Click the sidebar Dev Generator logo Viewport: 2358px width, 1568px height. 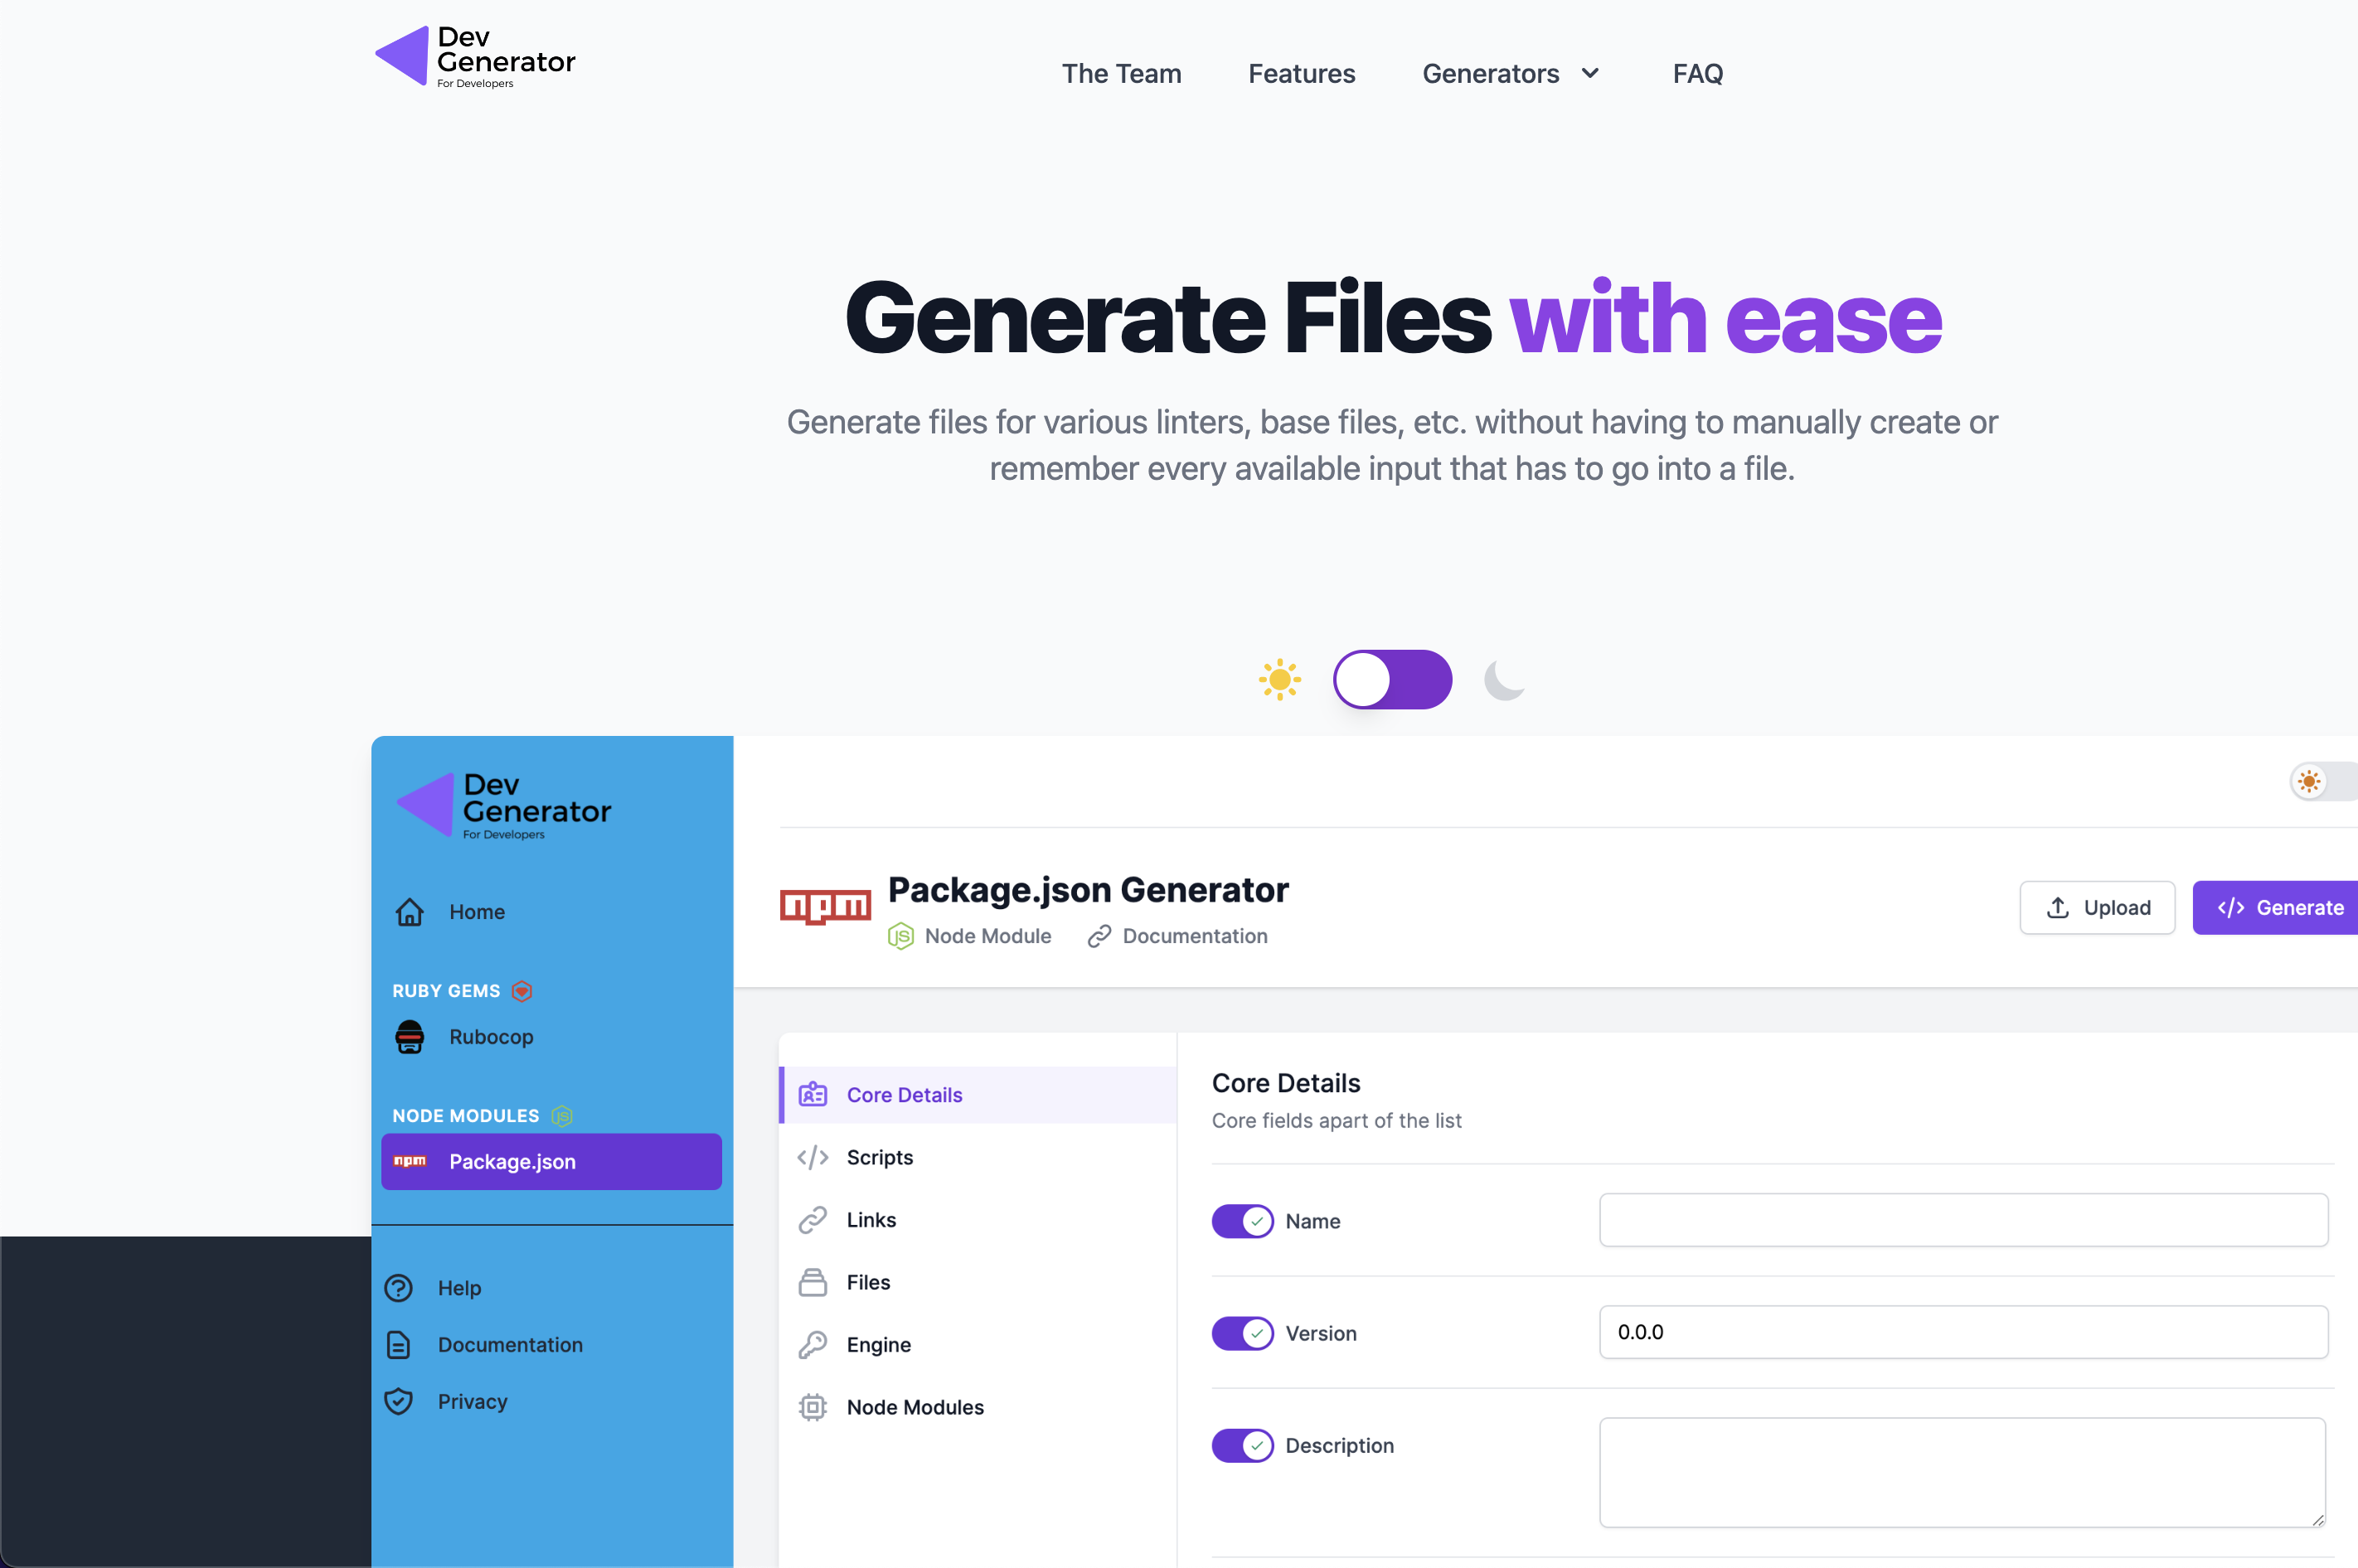(x=503, y=805)
